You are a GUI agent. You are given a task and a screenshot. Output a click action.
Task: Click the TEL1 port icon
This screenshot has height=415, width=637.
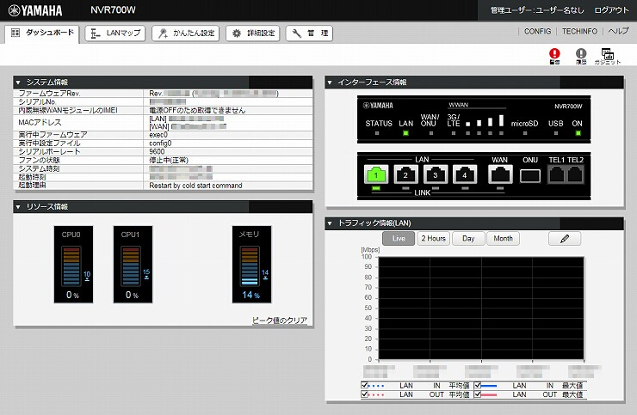[x=557, y=174]
